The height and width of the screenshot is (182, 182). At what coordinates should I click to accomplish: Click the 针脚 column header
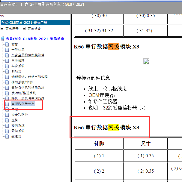click(99, 143)
